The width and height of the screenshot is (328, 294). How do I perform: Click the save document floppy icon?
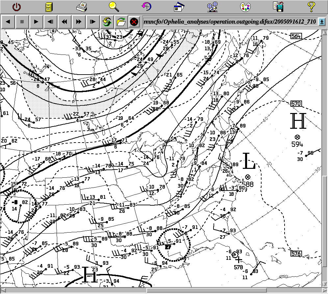click(278, 6)
